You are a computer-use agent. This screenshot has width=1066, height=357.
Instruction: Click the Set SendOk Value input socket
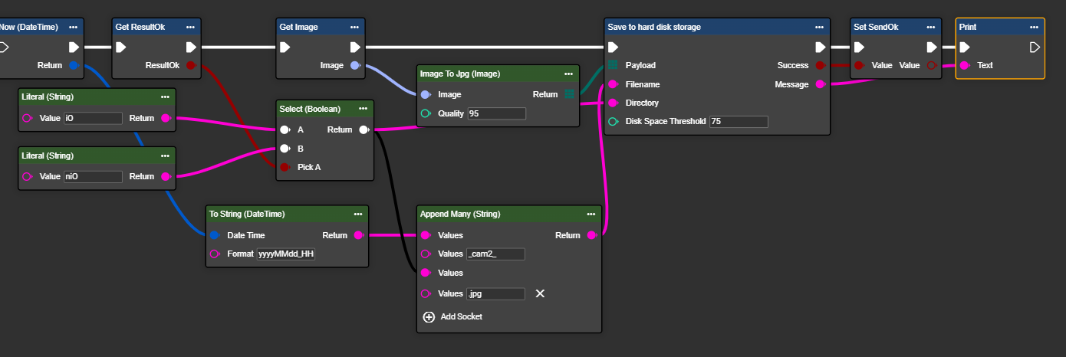(859, 65)
